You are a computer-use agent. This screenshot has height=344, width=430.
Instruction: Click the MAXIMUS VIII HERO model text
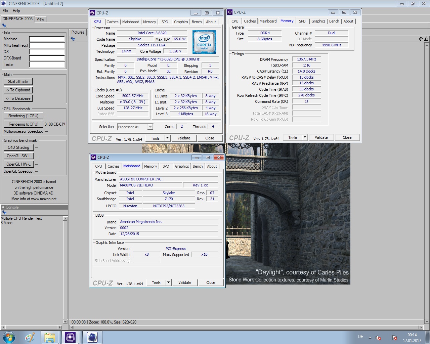click(136, 185)
